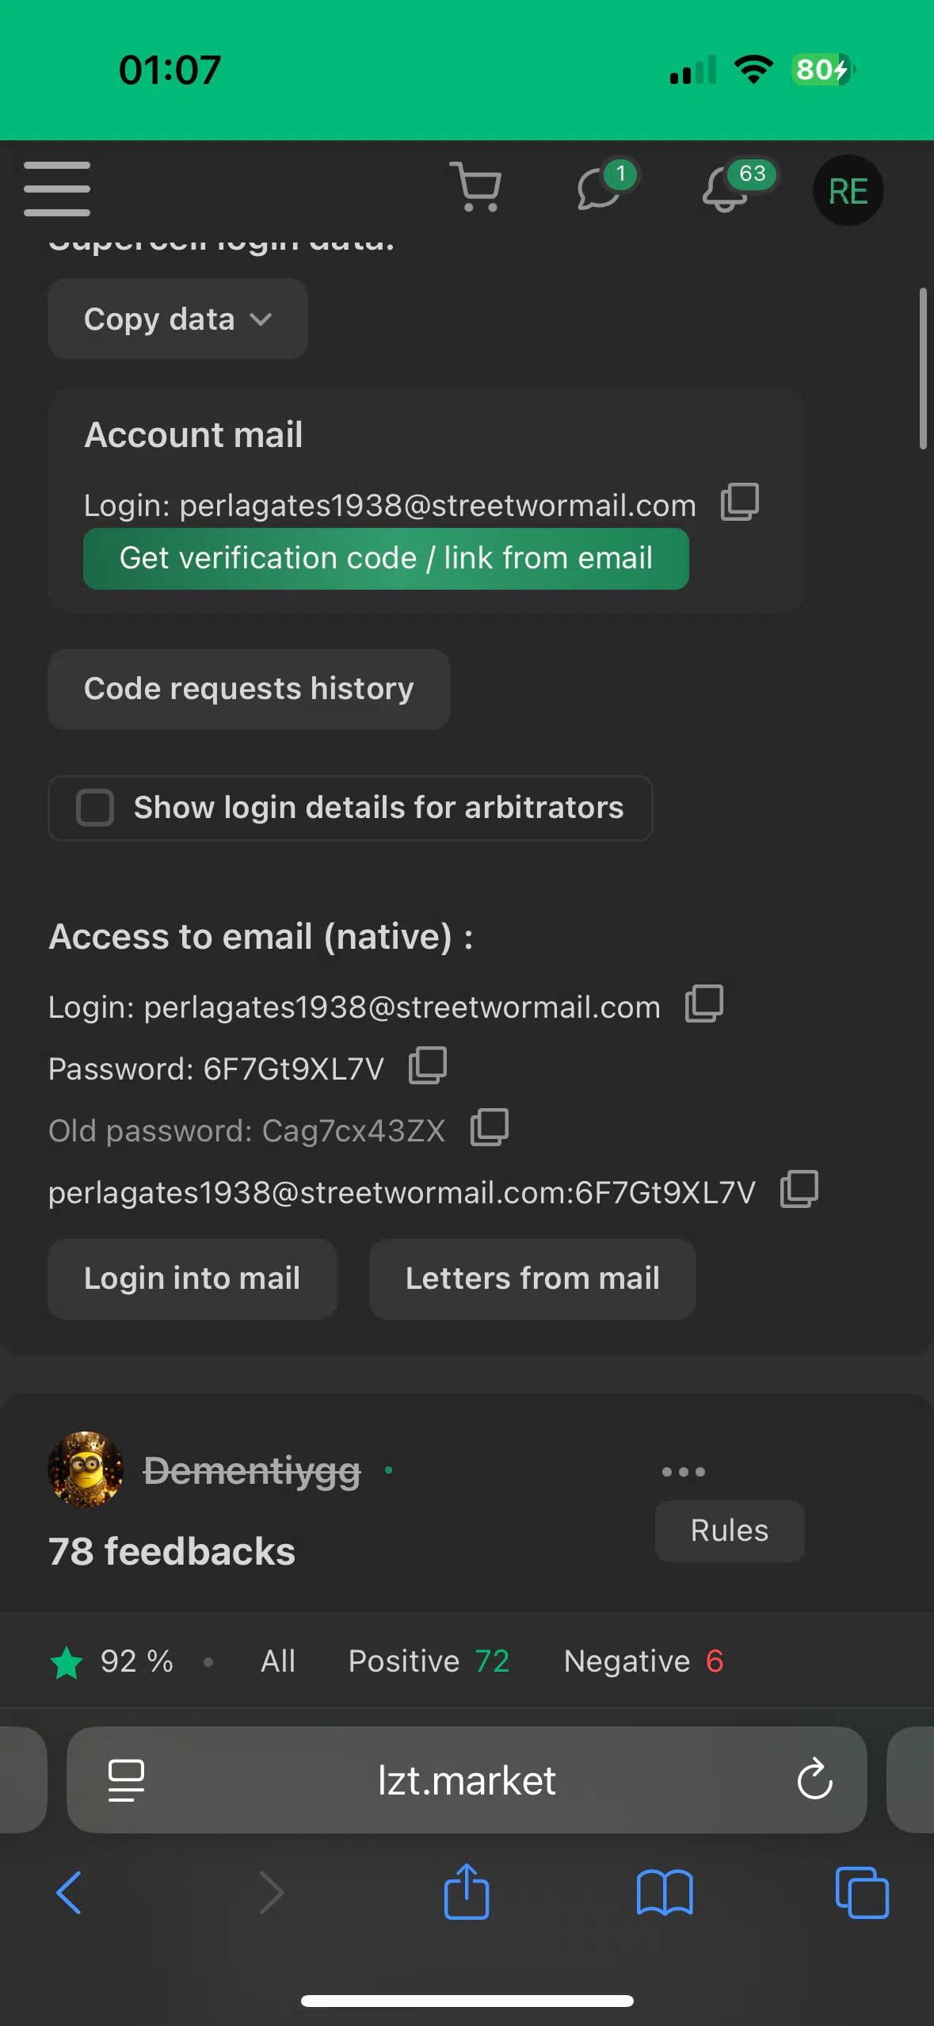The width and height of the screenshot is (934, 2026).
Task: Open Safari bookmarks icon
Action: coord(665,1892)
